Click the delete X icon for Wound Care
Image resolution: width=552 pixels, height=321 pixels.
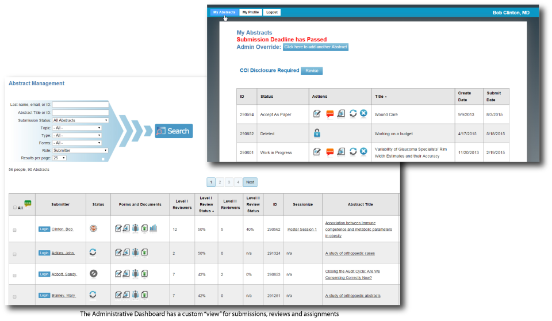tap(363, 113)
